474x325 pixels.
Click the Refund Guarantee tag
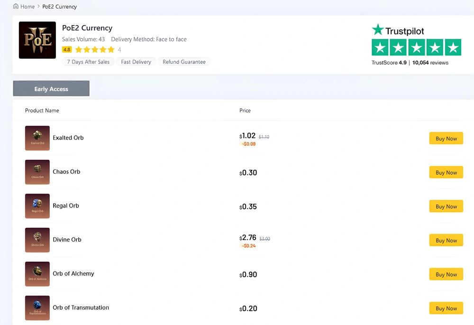pos(184,62)
